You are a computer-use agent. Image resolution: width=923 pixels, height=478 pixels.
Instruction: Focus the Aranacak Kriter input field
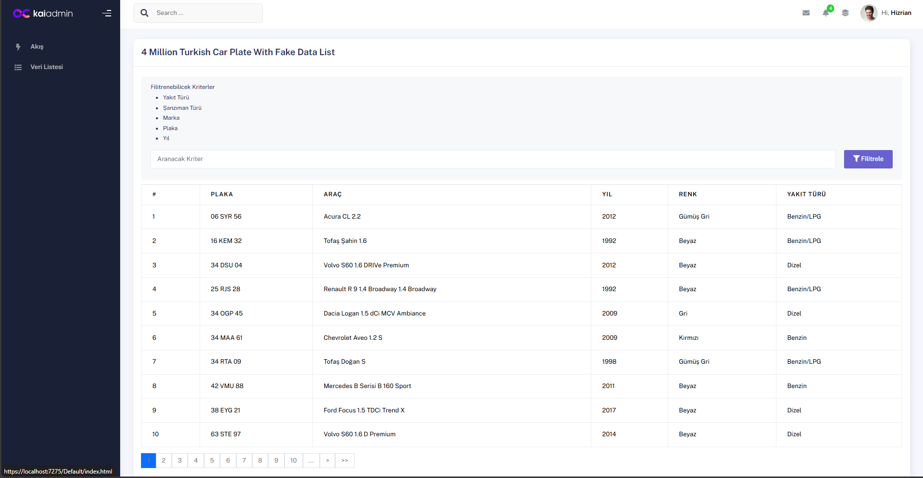click(492, 159)
